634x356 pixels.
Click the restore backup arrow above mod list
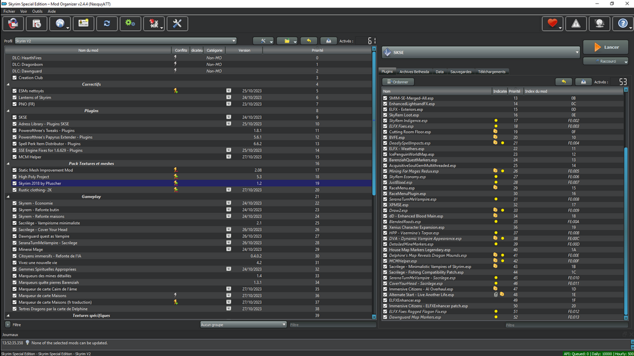(309, 41)
